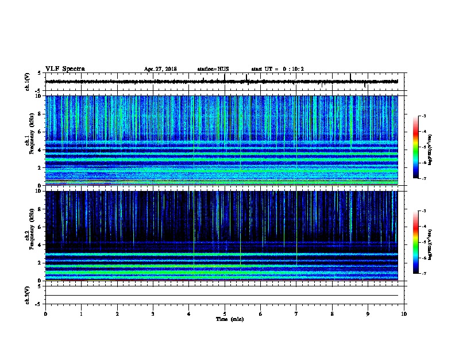Click the "-5" tick on the ch.3(V) axis
The image size is (455, 352).
pyautogui.click(x=38, y=304)
